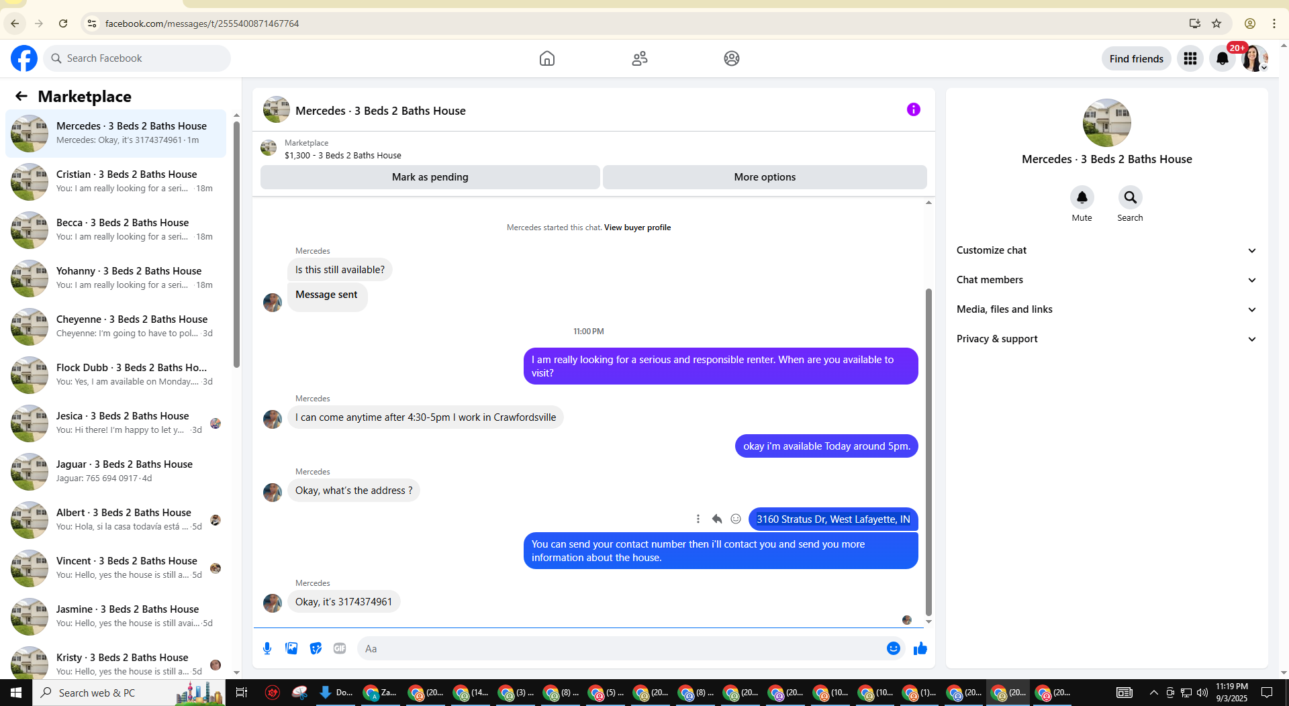This screenshot has height=706, width=1289.
Task: Choose a GIF to send
Action: click(x=340, y=648)
